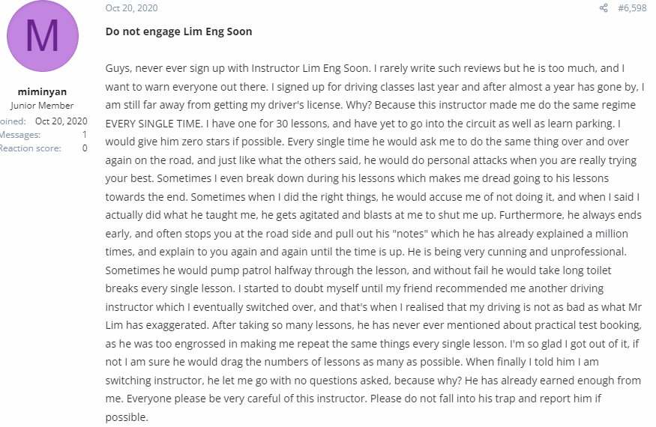Screen dimensions: 656x427
Task: Click the messages count value 1
Action: (85, 135)
